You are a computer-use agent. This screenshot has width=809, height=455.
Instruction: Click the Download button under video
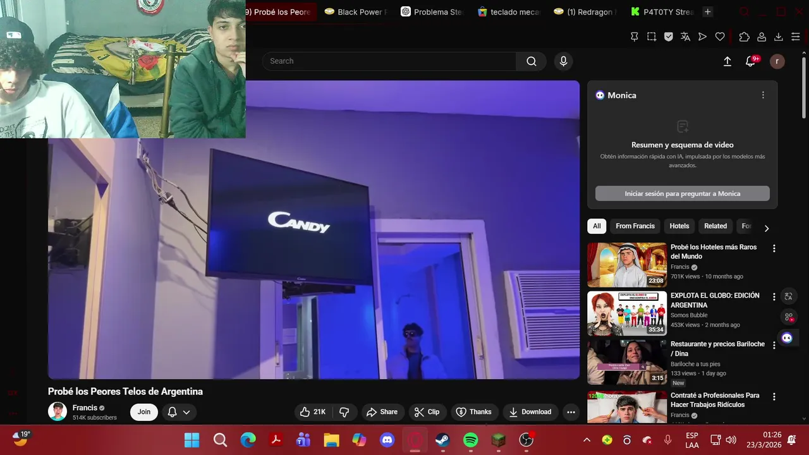click(530, 412)
